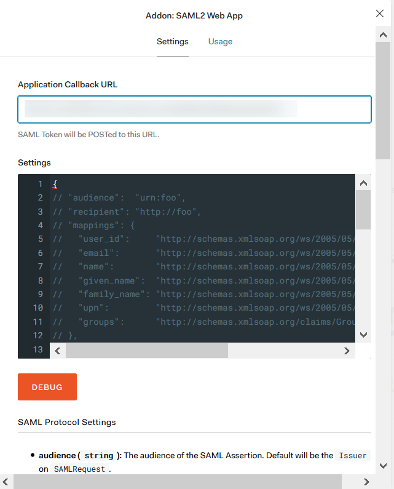Click the dialog's bottom scroll right arrow
This screenshot has width=394, height=489.
coord(367,482)
